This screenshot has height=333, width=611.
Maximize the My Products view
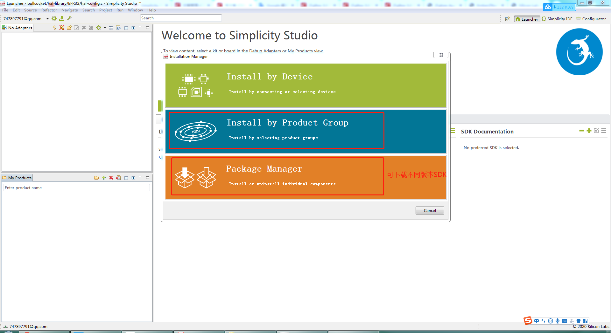(148, 177)
